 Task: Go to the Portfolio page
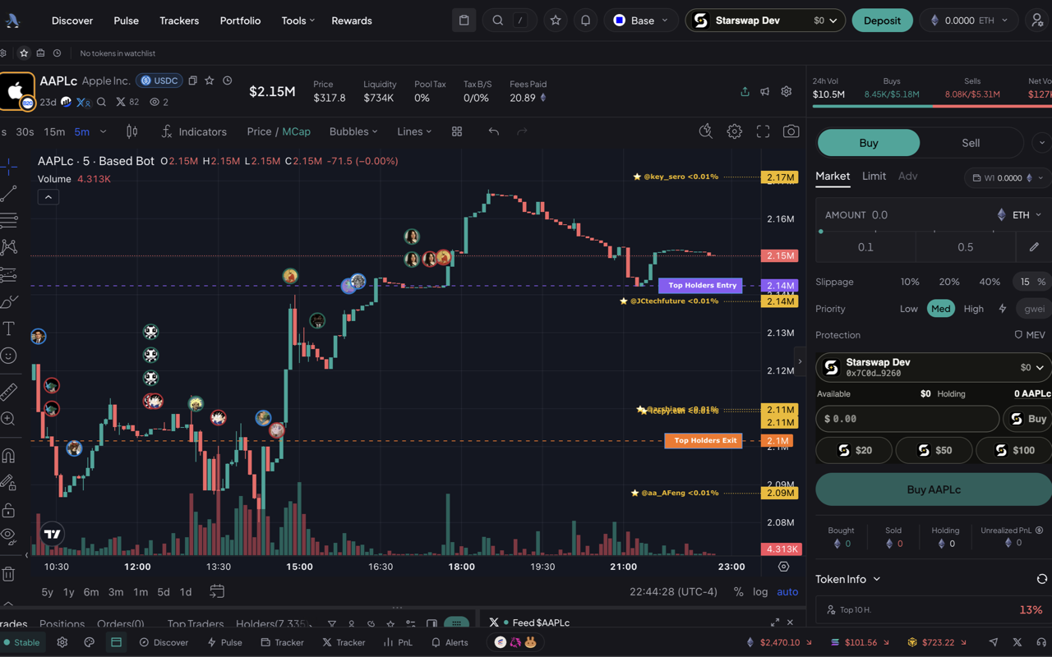[240, 21]
